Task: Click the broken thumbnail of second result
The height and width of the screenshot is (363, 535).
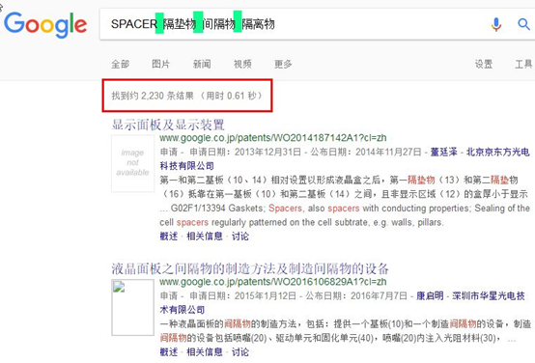Action: [x=132, y=307]
